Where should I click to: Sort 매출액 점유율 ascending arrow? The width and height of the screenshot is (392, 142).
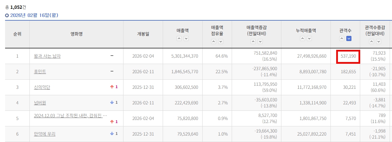pos(213,42)
